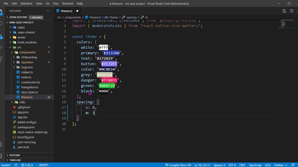Open app.json in the explorer
The width and height of the screenshot is (298, 167).
23,112
